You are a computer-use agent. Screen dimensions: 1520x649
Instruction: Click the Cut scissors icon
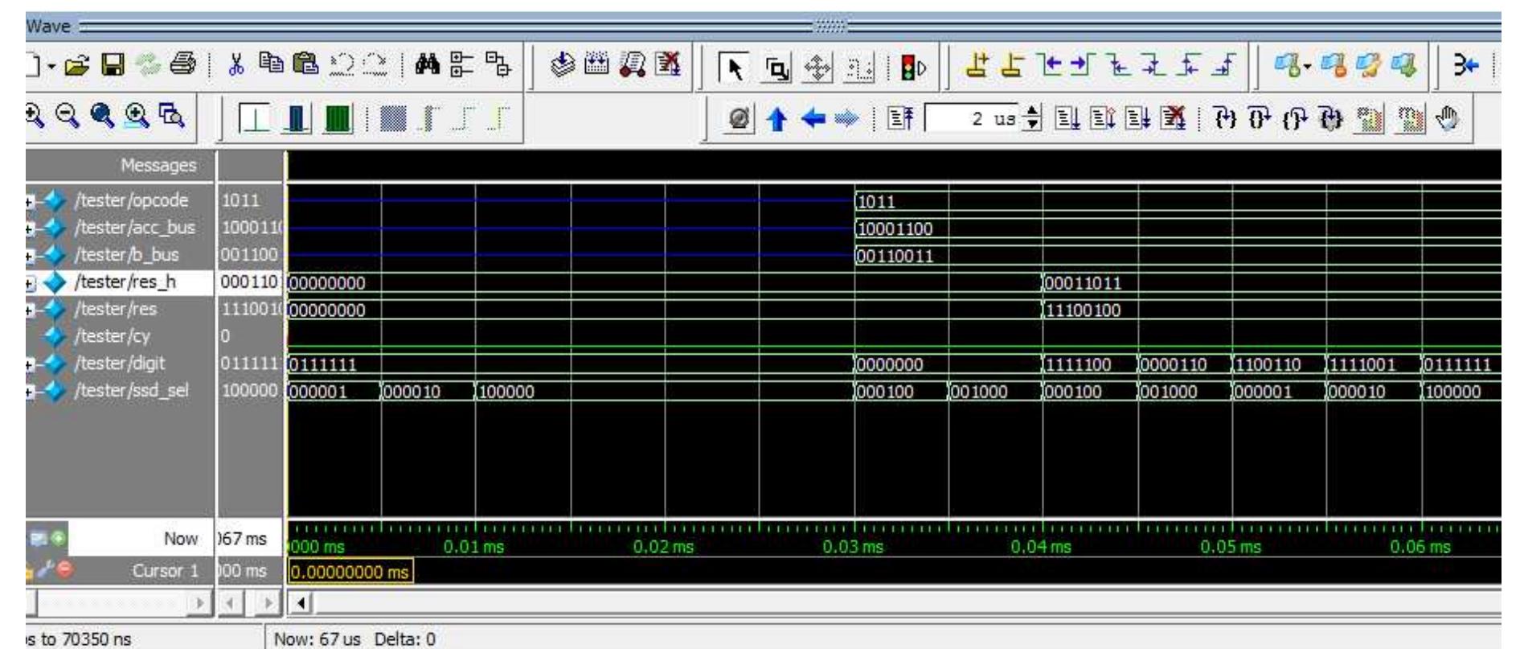tap(236, 66)
